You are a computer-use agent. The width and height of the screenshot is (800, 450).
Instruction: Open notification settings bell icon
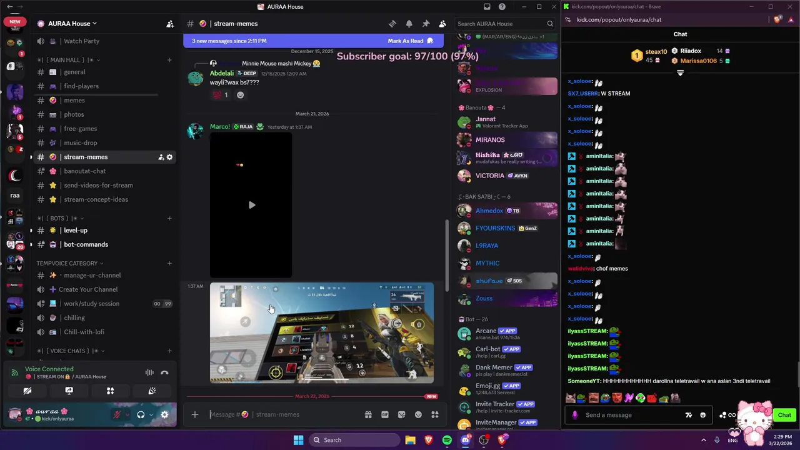(x=409, y=24)
